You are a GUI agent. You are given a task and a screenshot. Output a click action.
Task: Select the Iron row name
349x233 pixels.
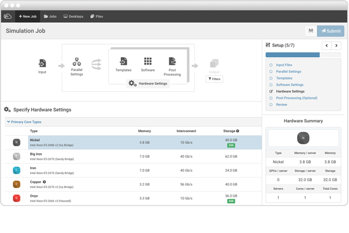click(x=33, y=168)
